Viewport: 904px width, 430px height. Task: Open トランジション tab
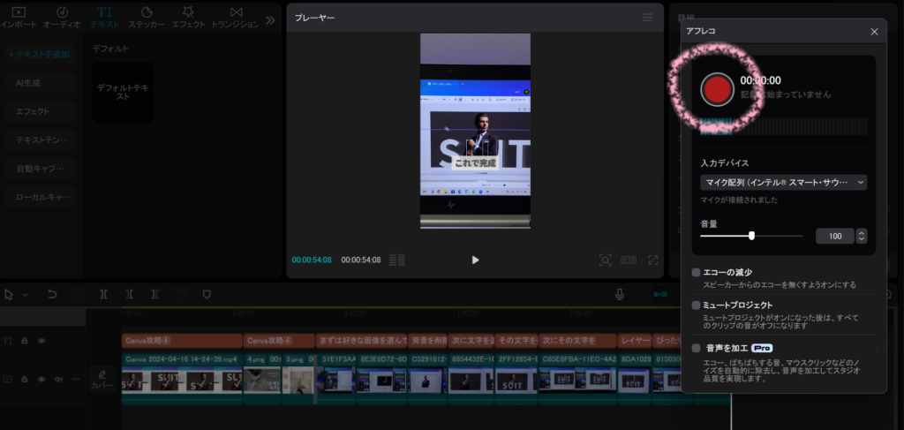(235, 18)
